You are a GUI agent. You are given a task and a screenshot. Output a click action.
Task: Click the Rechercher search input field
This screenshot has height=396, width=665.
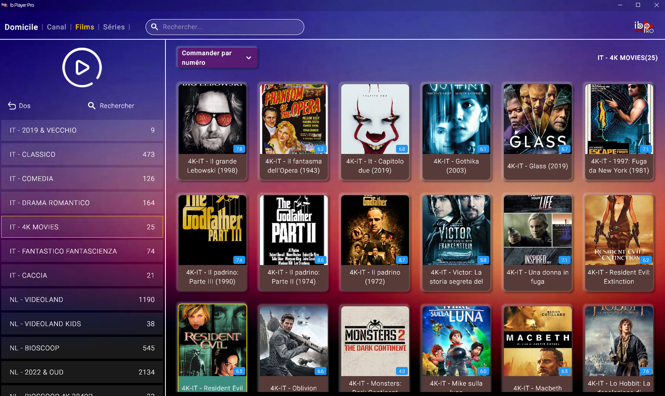coord(225,27)
